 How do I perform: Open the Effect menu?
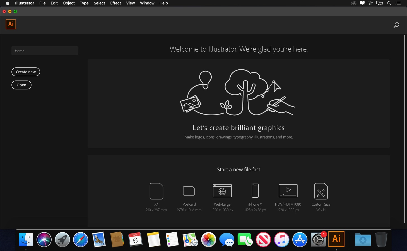pyautogui.click(x=115, y=3)
